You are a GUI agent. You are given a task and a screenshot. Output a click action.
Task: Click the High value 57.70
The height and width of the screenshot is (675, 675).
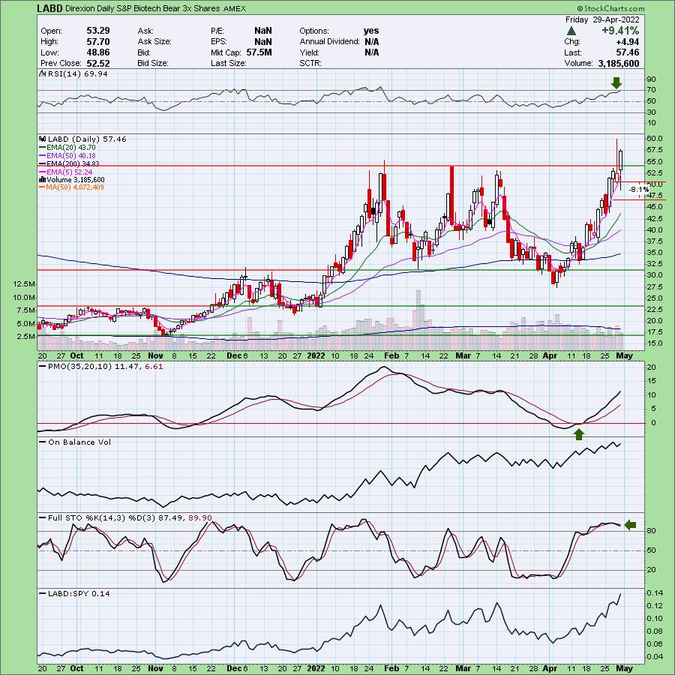pyautogui.click(x=98, y=41)
